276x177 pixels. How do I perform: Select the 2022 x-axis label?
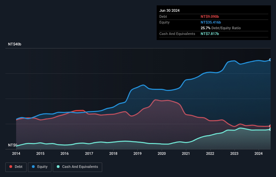pyautogui.click(x=210, y=153)
